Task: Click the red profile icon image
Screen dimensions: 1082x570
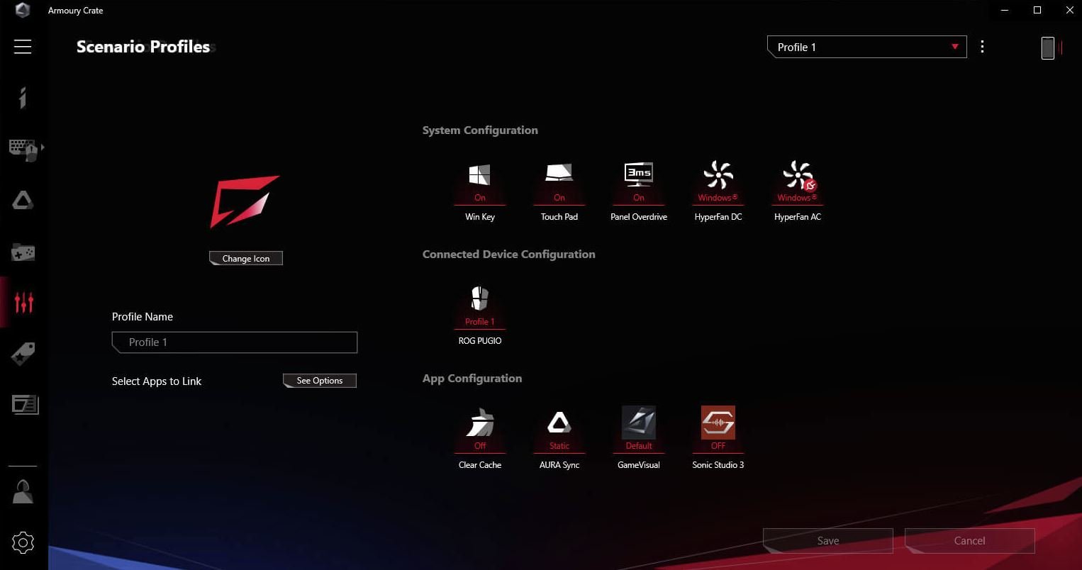Action: click(x=245, y=201)
